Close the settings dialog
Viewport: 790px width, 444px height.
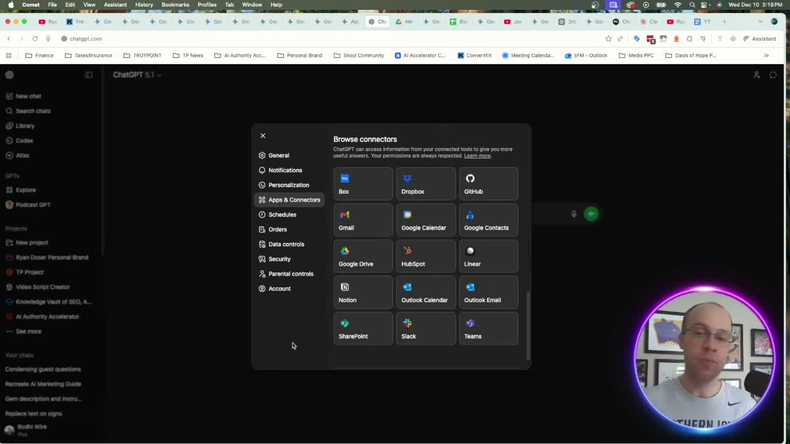coord(263,136)
